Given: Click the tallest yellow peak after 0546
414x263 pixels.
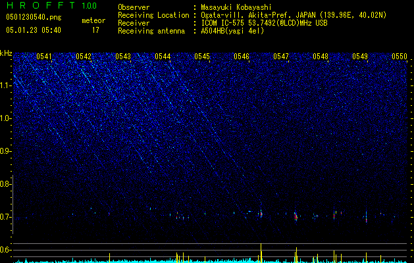Looking at the screenshot, I should (261, 253).
